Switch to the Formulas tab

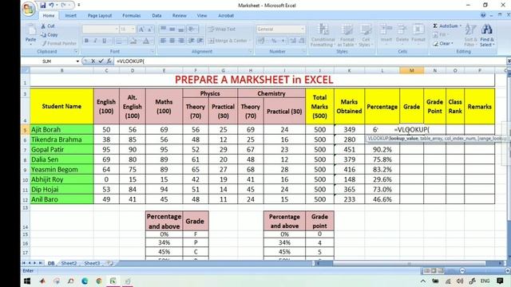(x=131, y=15)
